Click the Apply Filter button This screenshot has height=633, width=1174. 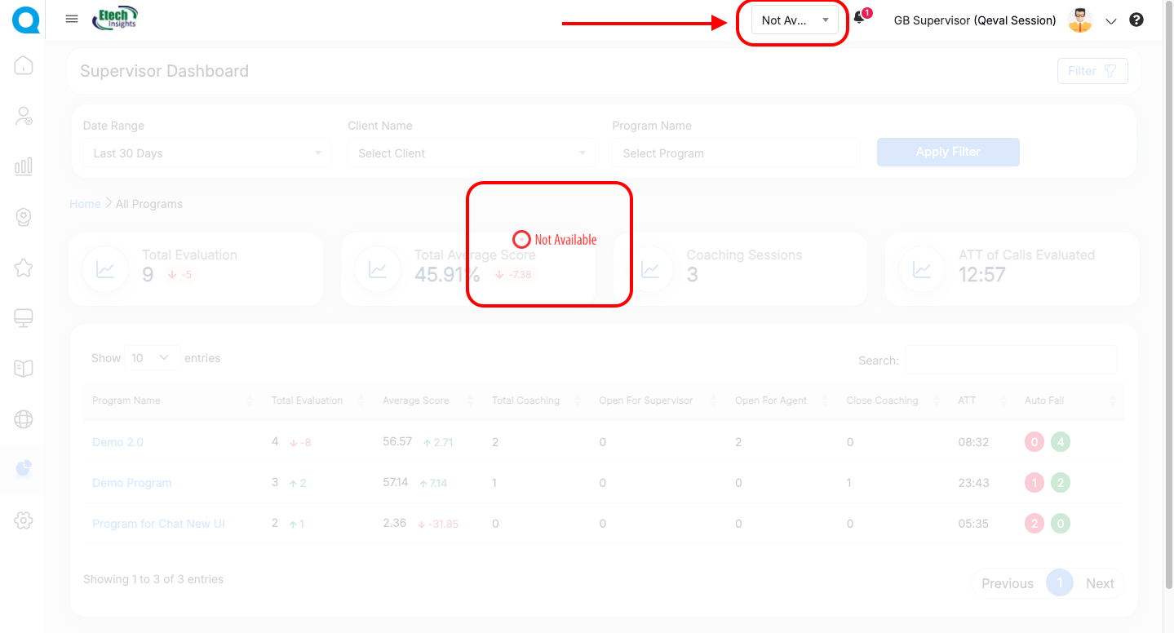coord(948,152)
